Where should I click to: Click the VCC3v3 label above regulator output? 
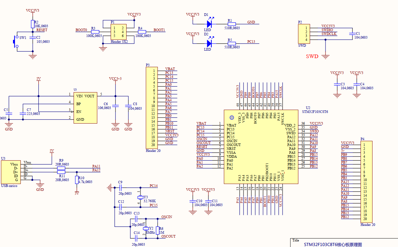pos(115,79)
